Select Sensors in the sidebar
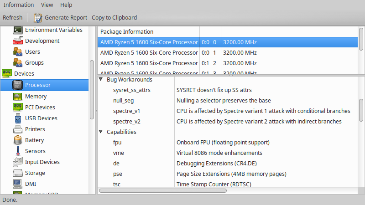The width and height of the screenshot is (365, 205). click(36, 151)
